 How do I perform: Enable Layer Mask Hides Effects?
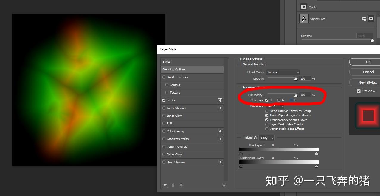267,124
